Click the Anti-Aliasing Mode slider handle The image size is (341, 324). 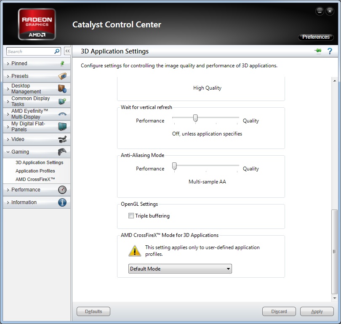pos(174,166)
